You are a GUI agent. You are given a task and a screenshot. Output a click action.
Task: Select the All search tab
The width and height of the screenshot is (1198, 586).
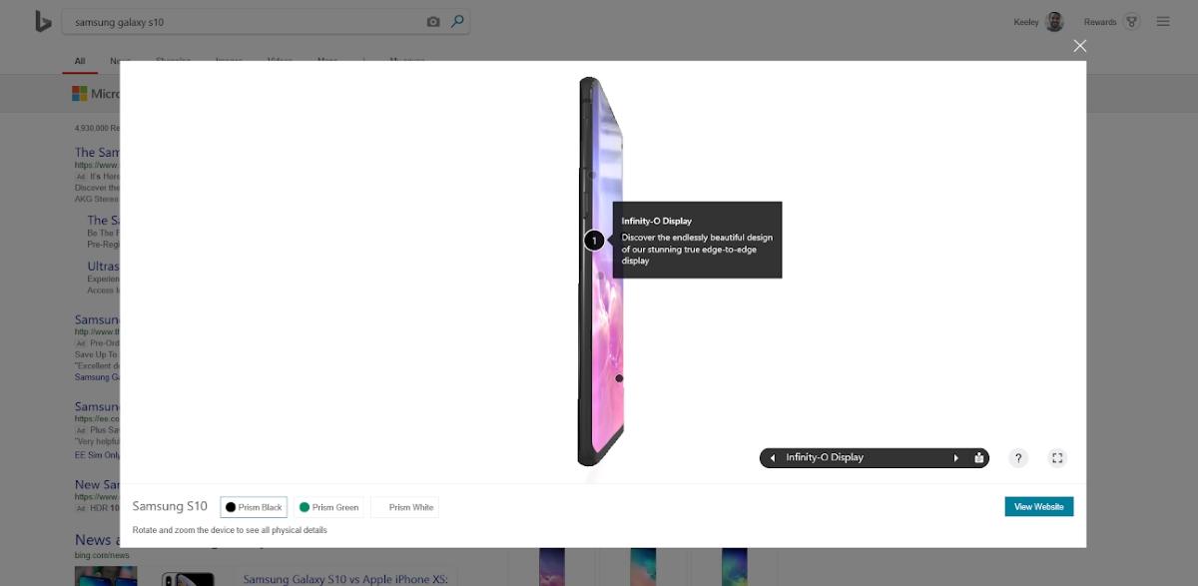[80, 61]
